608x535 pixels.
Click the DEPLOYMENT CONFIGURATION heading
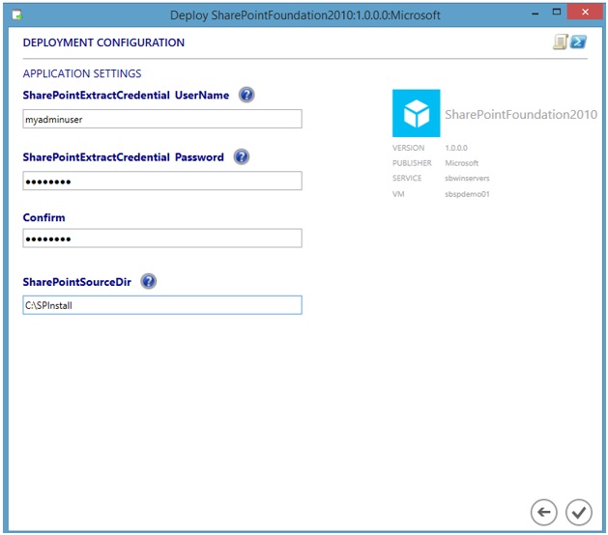(103, 42)
